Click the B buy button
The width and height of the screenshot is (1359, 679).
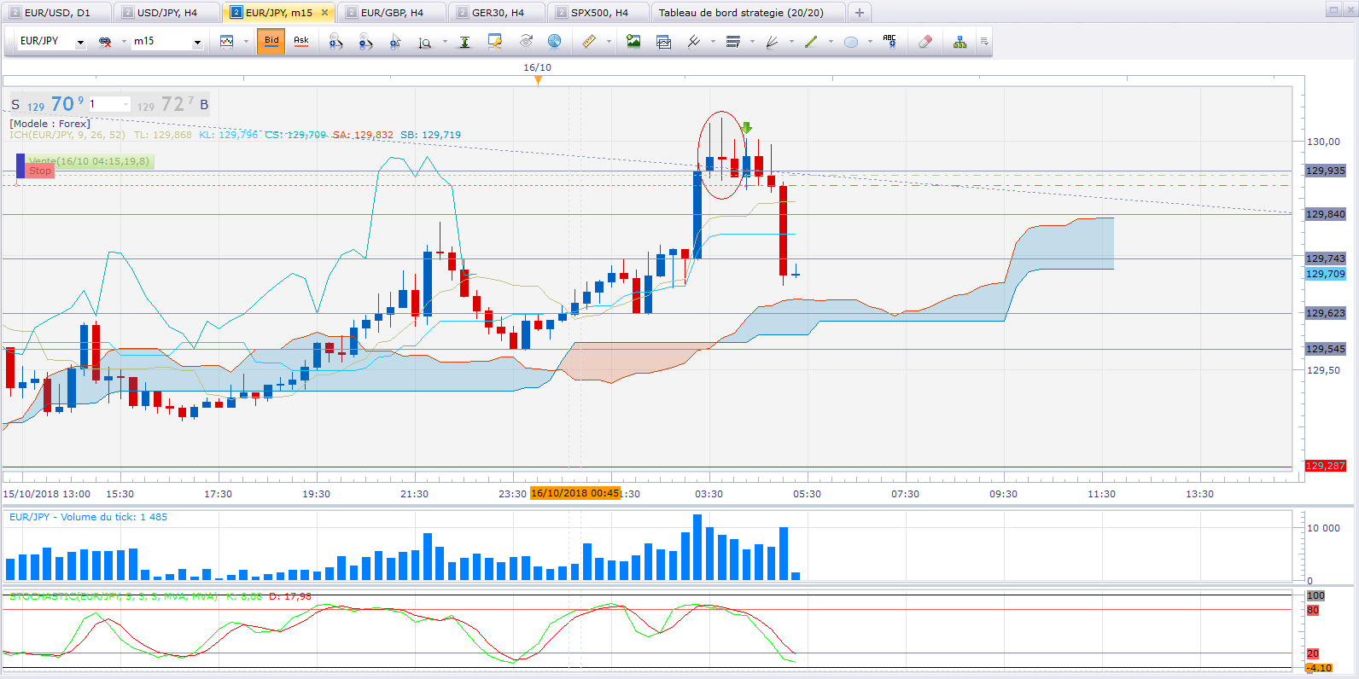pos(204,105)
